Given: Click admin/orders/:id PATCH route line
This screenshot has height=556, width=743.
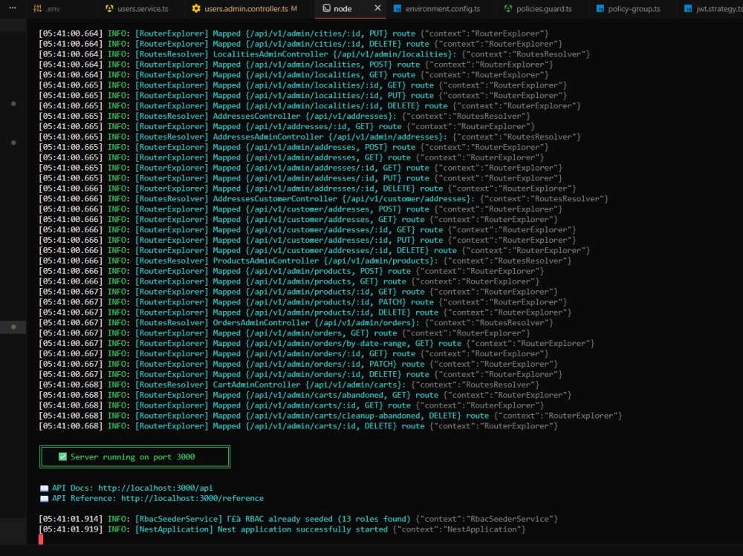Looking at the screenshot, I should pos(299,364).
